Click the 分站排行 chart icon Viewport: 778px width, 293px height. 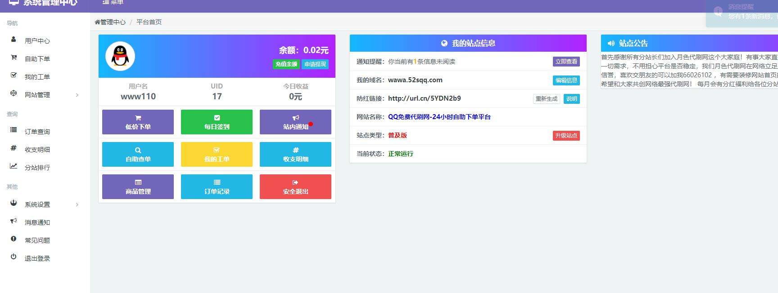[14, 166]
